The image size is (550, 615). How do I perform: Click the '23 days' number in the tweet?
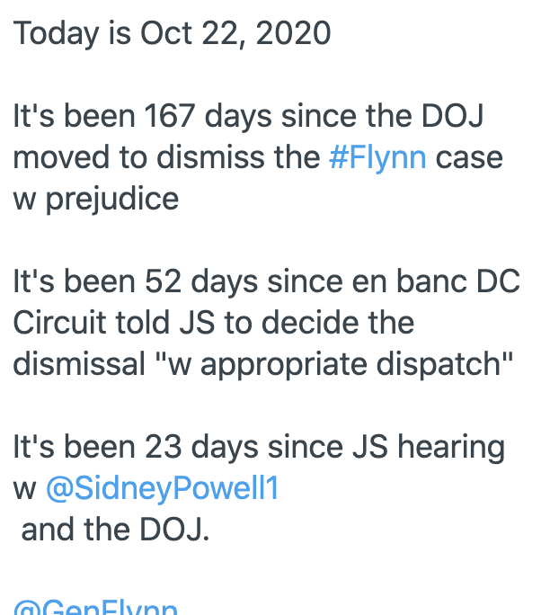pos(201,448)
